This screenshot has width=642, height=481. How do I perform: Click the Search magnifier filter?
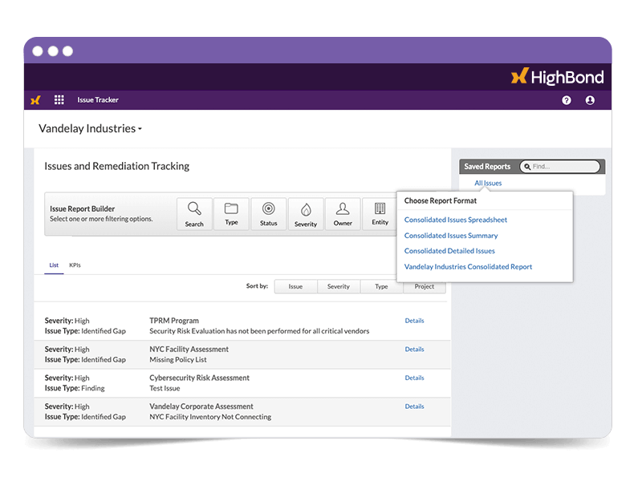click(194, 214)
